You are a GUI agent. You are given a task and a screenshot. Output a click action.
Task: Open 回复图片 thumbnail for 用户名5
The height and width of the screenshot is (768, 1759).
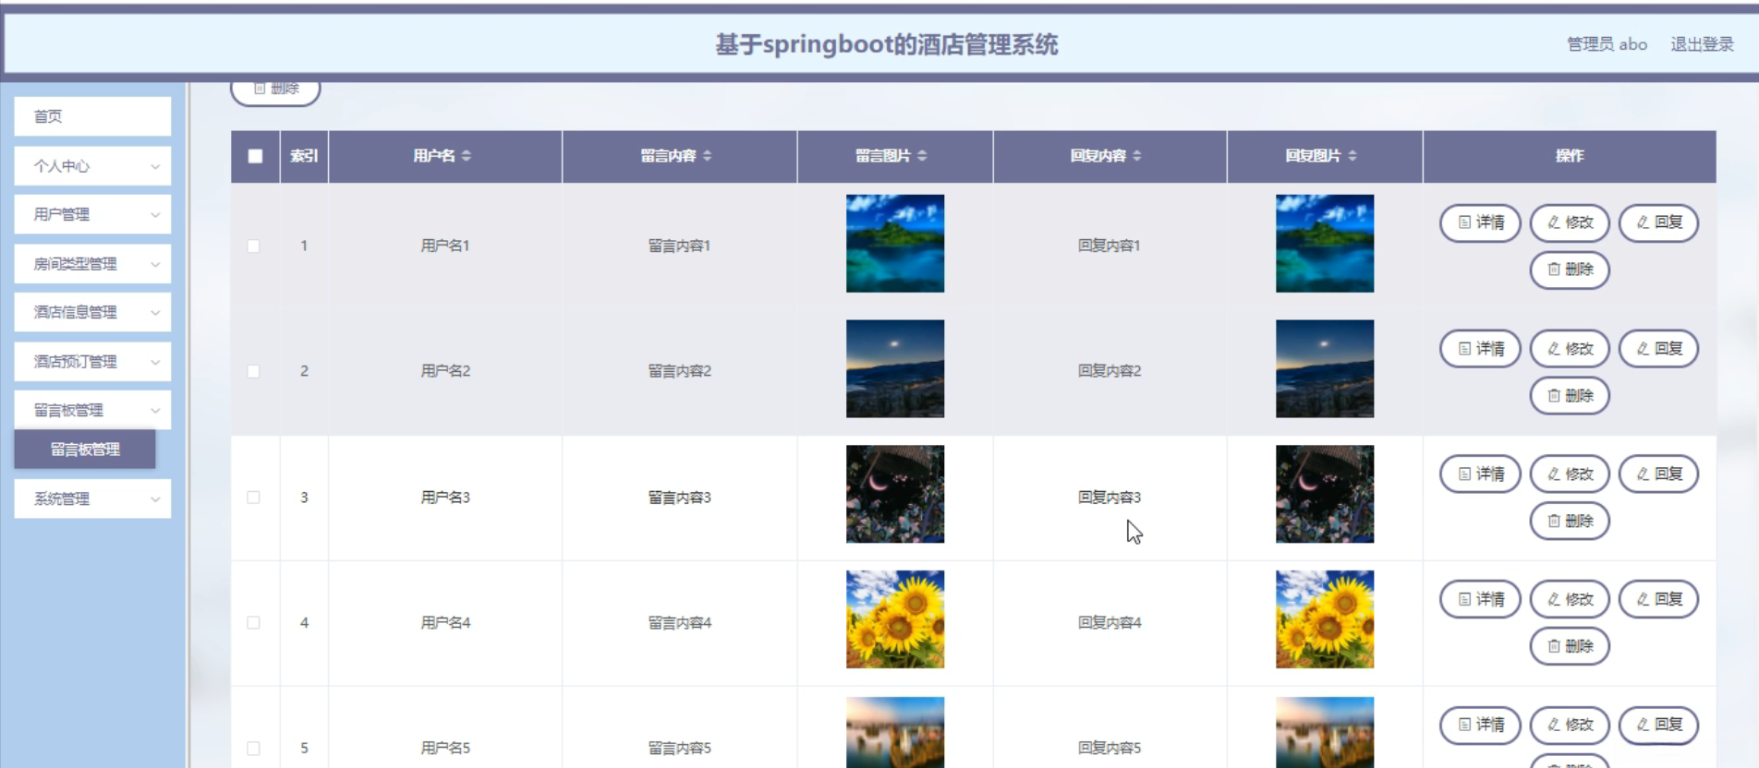pyautogui.click(x=1325, y=732)
